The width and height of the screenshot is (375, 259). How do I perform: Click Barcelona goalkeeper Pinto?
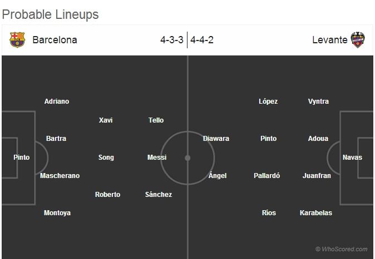click(x=22, y=158)
